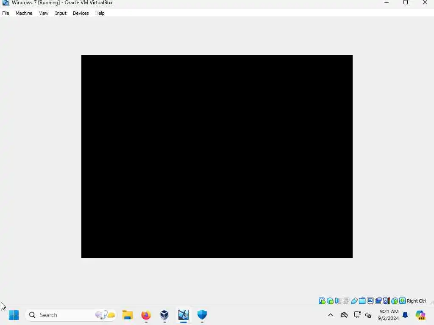Open the Input menu
Viewport: 434px width, 325px height.
tap(61, 13)
